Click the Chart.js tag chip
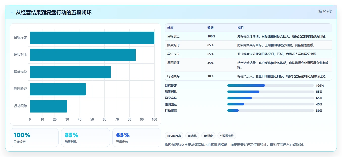Screen dimensions: 342x157 174,136
